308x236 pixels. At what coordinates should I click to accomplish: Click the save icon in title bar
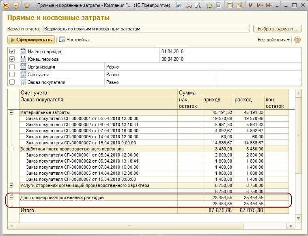point(180,6)
